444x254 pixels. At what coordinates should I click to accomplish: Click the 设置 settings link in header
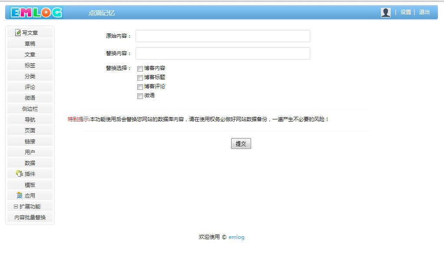point(406,12)
